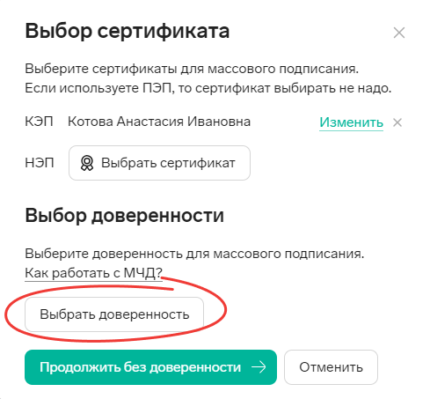Viewport: 430px width, 399px height.
Task: Cancel with the Отменить button
Action: [x=331, y=367]
